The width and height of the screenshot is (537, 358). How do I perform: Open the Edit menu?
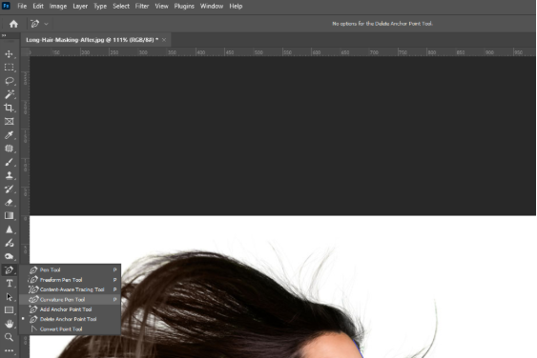pyautogui.click(x=38, y=6)
